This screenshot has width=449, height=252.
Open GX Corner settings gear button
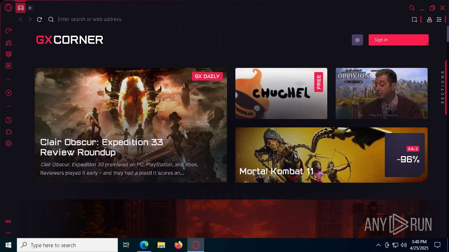[x=357, y=40]
